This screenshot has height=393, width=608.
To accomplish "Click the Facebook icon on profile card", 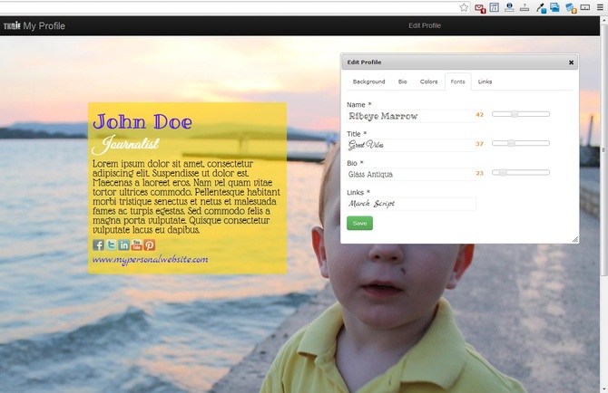I will pos(98,244).
